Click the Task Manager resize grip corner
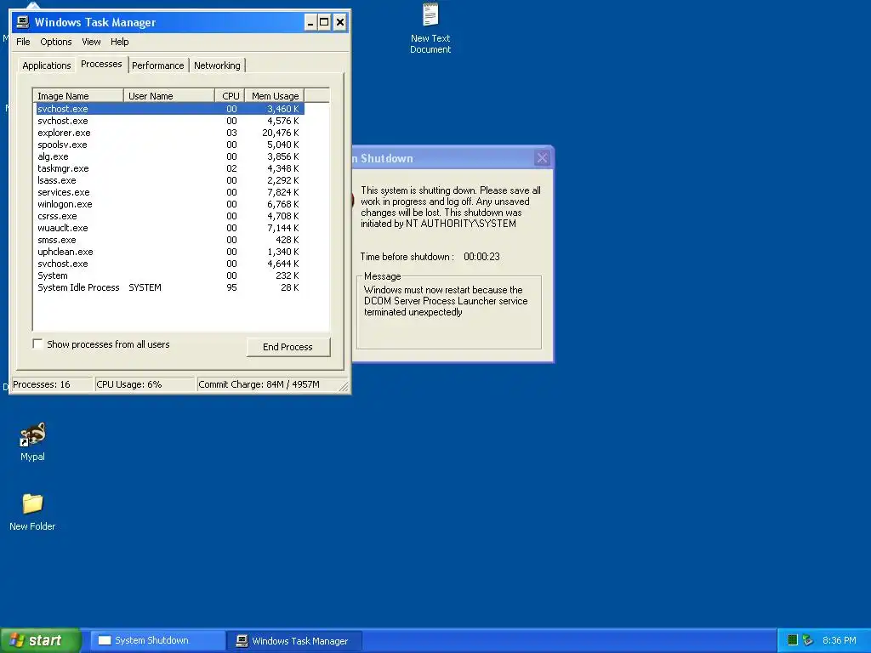 click(344, 386)
